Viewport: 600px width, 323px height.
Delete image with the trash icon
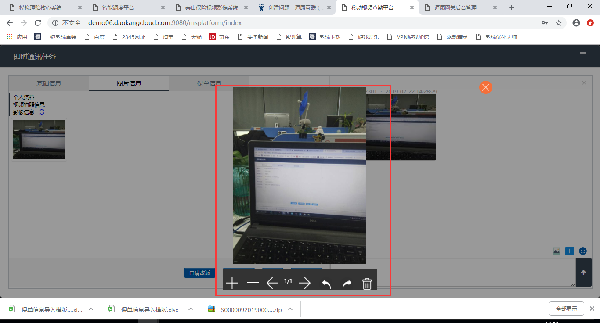367,284
